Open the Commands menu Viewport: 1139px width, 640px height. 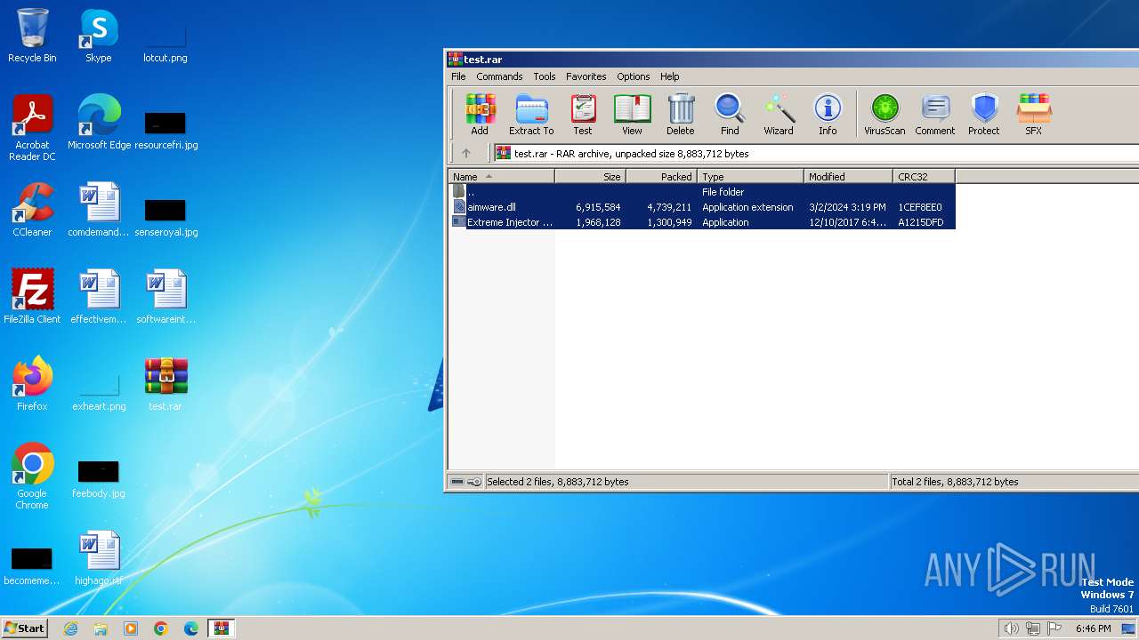coord(499,76)
